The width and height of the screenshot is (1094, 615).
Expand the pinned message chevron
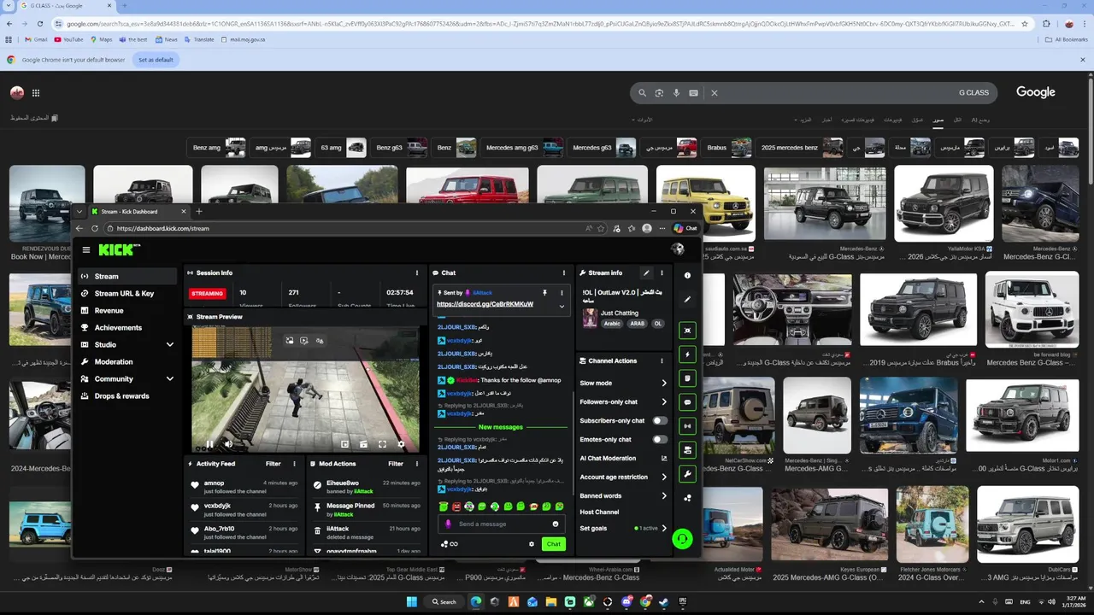[562, 306]
